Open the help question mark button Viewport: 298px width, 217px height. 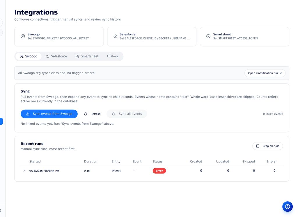pyautogui.click(x=288, y=207)
